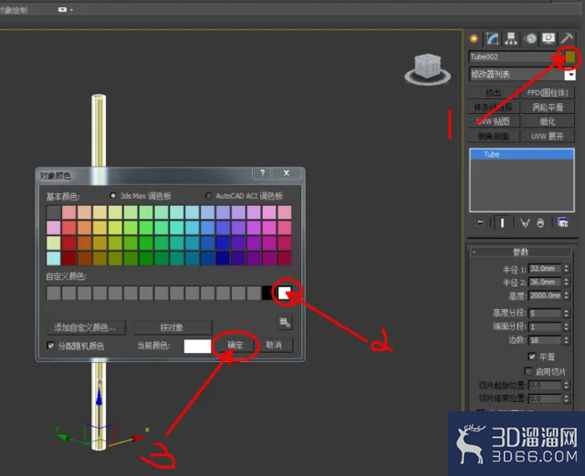This screenshot has height=476, width=585.
Task: Click the 半径 1 value field
Action: (545, 269)
